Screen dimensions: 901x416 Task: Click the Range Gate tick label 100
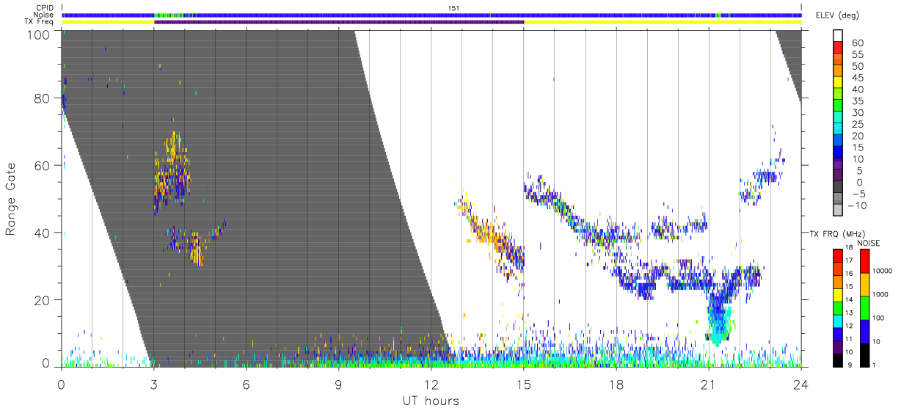[x=40, y=34]
